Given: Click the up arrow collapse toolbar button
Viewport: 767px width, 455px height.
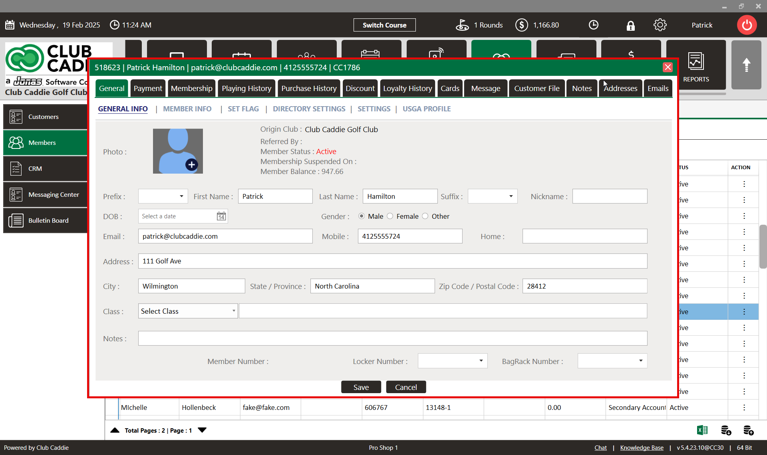Looking at the screenshot, I should [746, 65].
